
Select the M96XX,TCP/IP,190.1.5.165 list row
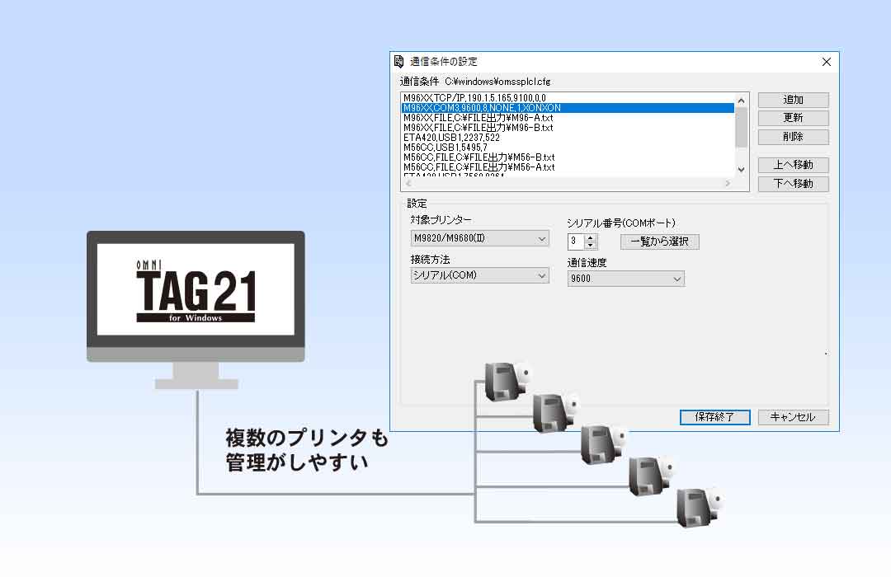point(568,98)
